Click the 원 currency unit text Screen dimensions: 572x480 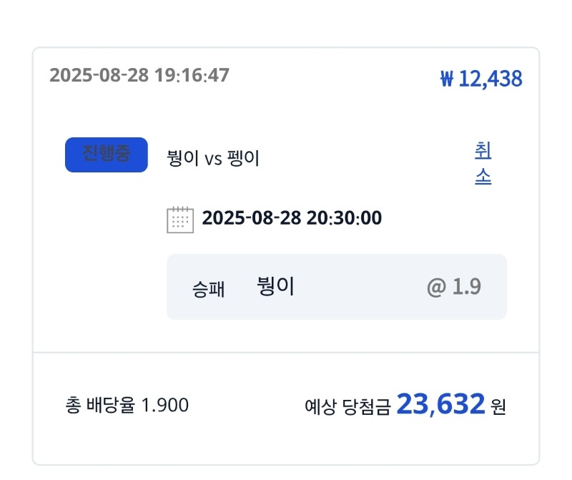click(498, 406)
